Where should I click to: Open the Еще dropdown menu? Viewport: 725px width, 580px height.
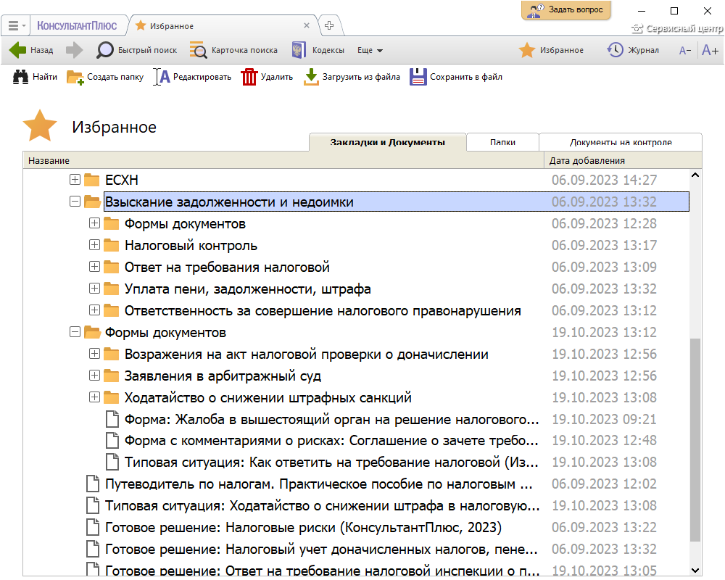[x=370, y=50]
